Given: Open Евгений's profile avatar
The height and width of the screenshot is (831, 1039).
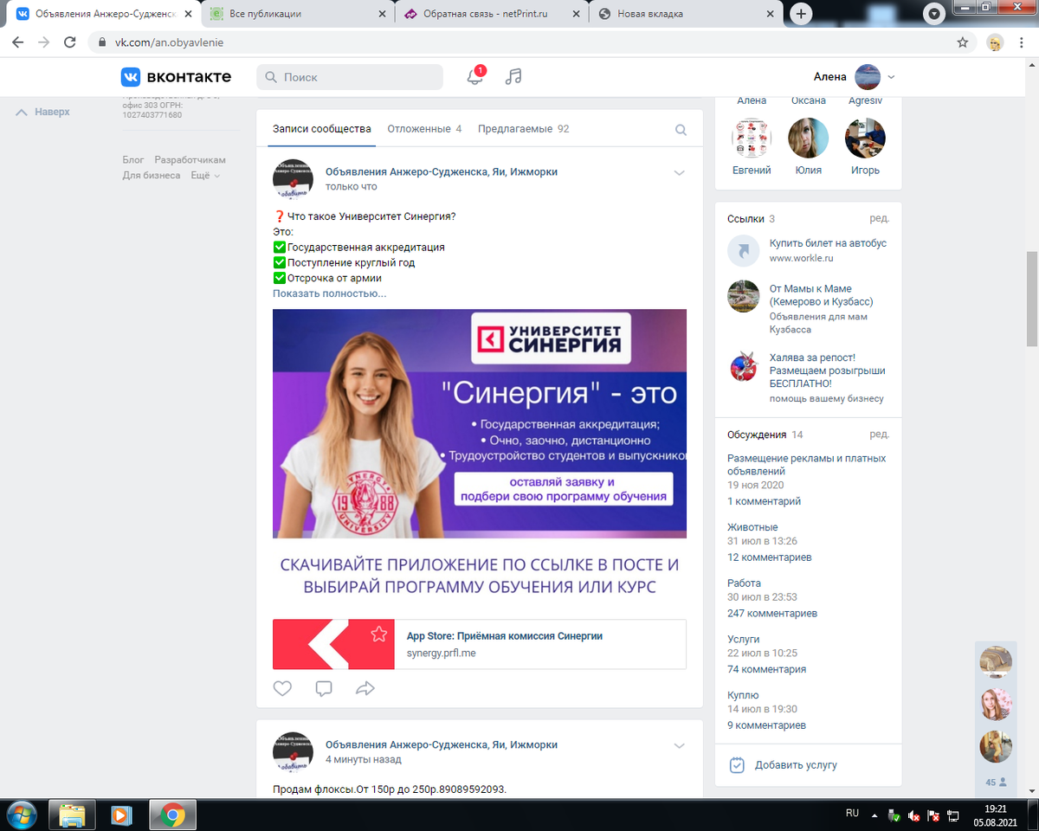Looking at the screenshot, I should (752, 138).
